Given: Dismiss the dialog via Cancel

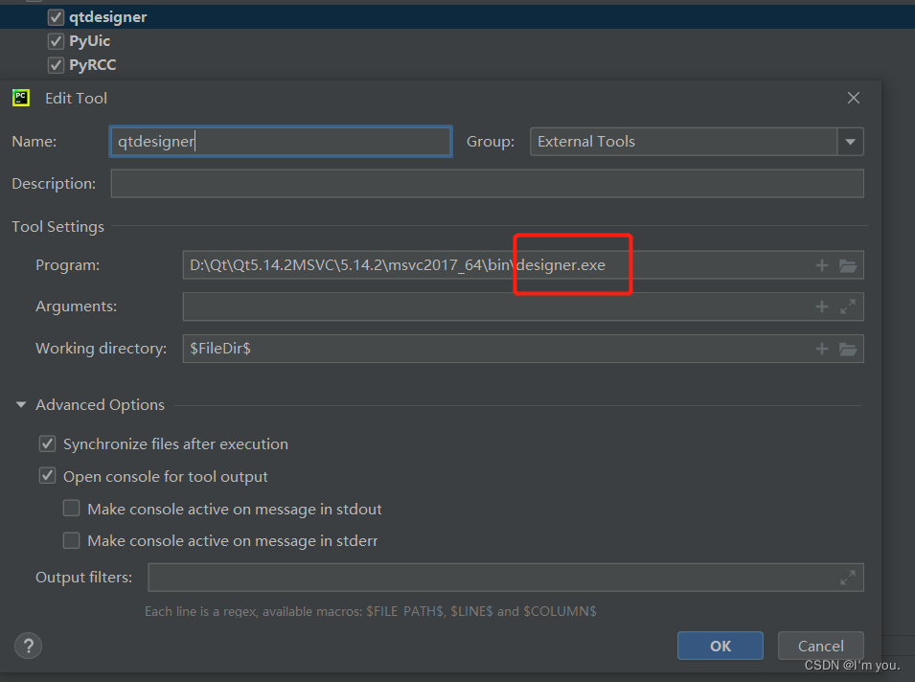Looking at the screenshot, I should tap(820, 646).
